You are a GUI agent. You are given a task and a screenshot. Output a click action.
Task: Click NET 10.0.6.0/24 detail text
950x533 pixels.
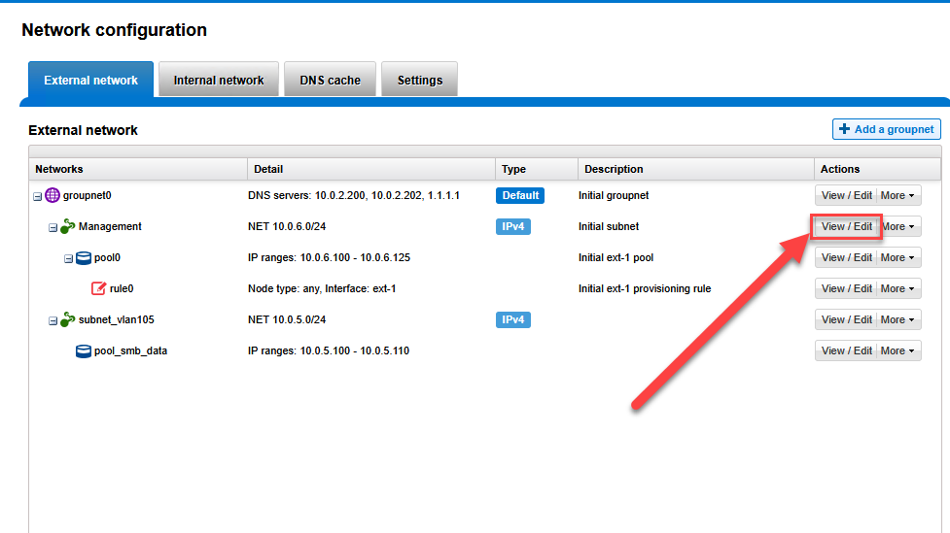tap(287, 226)
